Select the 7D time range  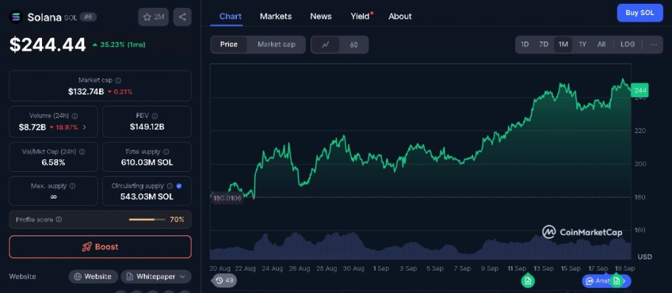tap(543, 45)
